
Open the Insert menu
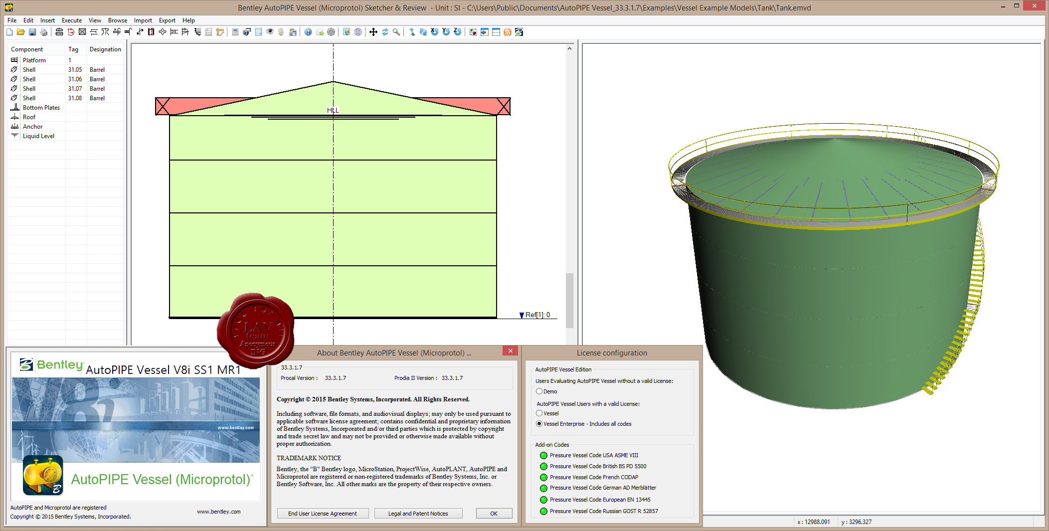[47, 20]
